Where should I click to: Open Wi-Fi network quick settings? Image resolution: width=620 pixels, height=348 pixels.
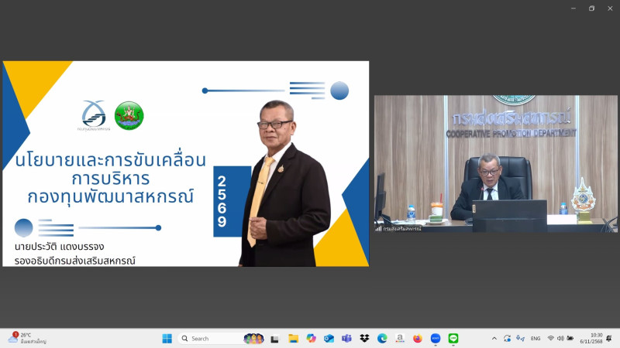(x=551, y=339)
